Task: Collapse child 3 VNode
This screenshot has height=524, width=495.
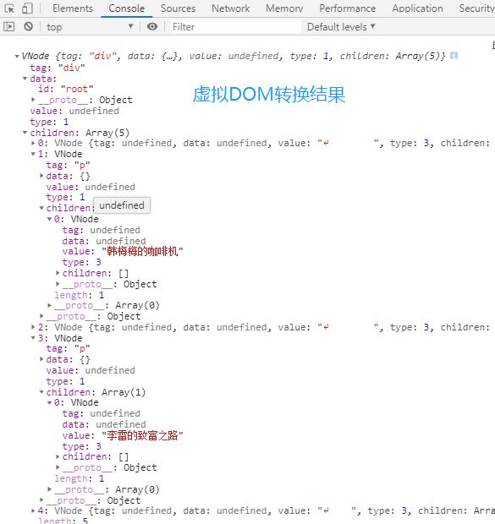Action: [33, 338]
